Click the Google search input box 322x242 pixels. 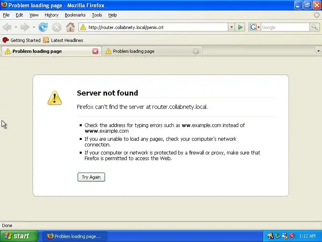285,27
